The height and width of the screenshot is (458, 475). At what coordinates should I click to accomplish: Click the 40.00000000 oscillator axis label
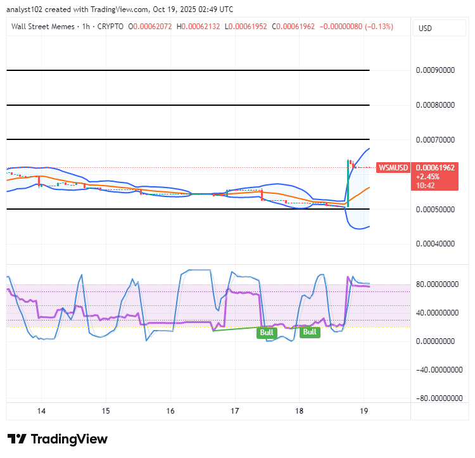click(437, 313)
